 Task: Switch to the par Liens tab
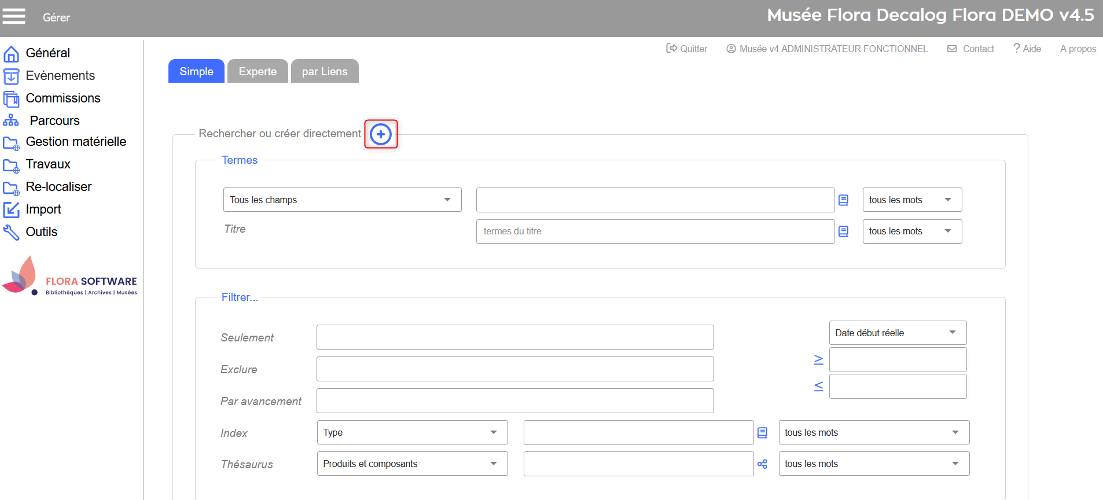tap(325, 71)
